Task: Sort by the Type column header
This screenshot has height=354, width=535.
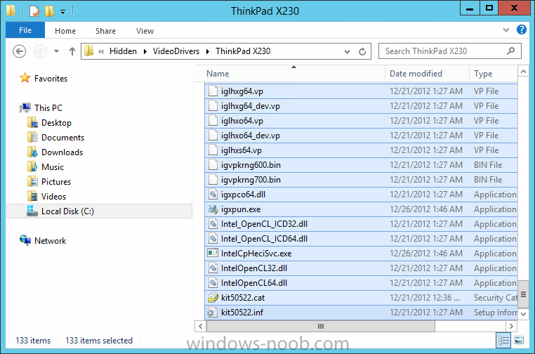Action: point(494,74)
